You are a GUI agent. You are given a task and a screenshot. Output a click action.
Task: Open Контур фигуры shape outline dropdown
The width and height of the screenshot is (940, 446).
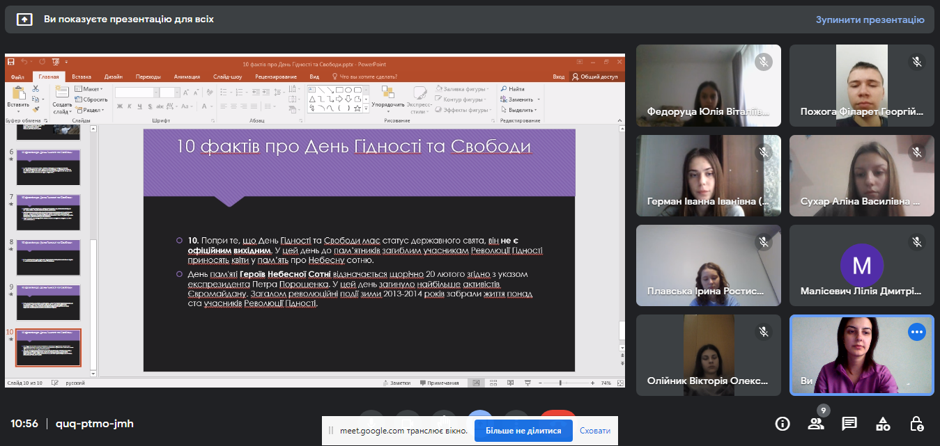tap(462, 99)
